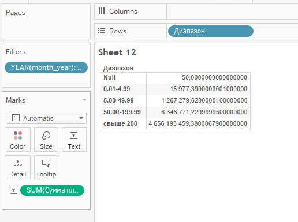Click the Columns shelf icon
This screenshot has width=298, height=222.
coord(102,12)
